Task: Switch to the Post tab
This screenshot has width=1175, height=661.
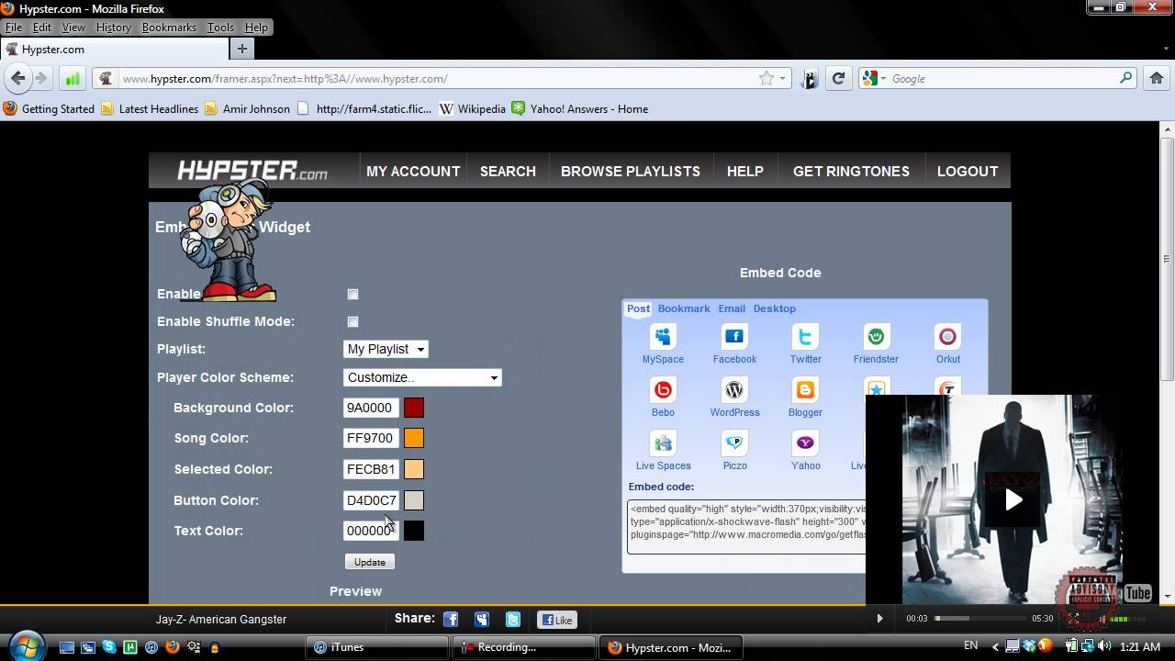Action: [638, 308]
